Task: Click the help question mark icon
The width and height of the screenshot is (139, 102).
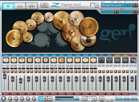Action: (x=47, y=5)
